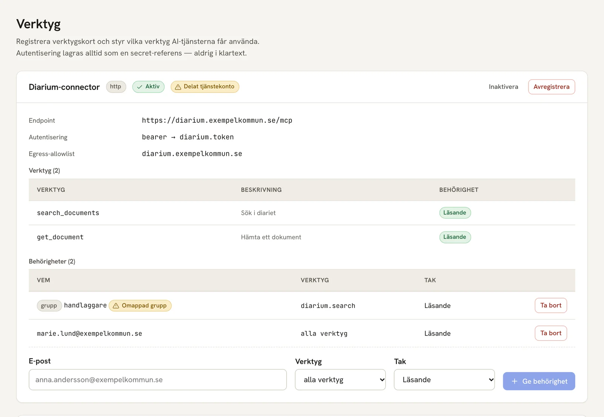Click the plus icon on Ge behörighet
The height and width of the screenshot is (417, 604).
point(514,382)
